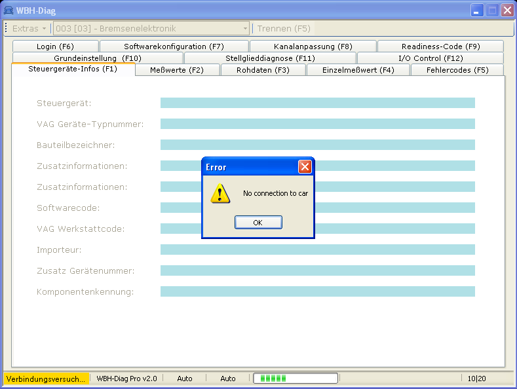The height and width of the screenshot is (389, 517).
Task: Open the Extras menu
Action: click(x=29, y=29)
